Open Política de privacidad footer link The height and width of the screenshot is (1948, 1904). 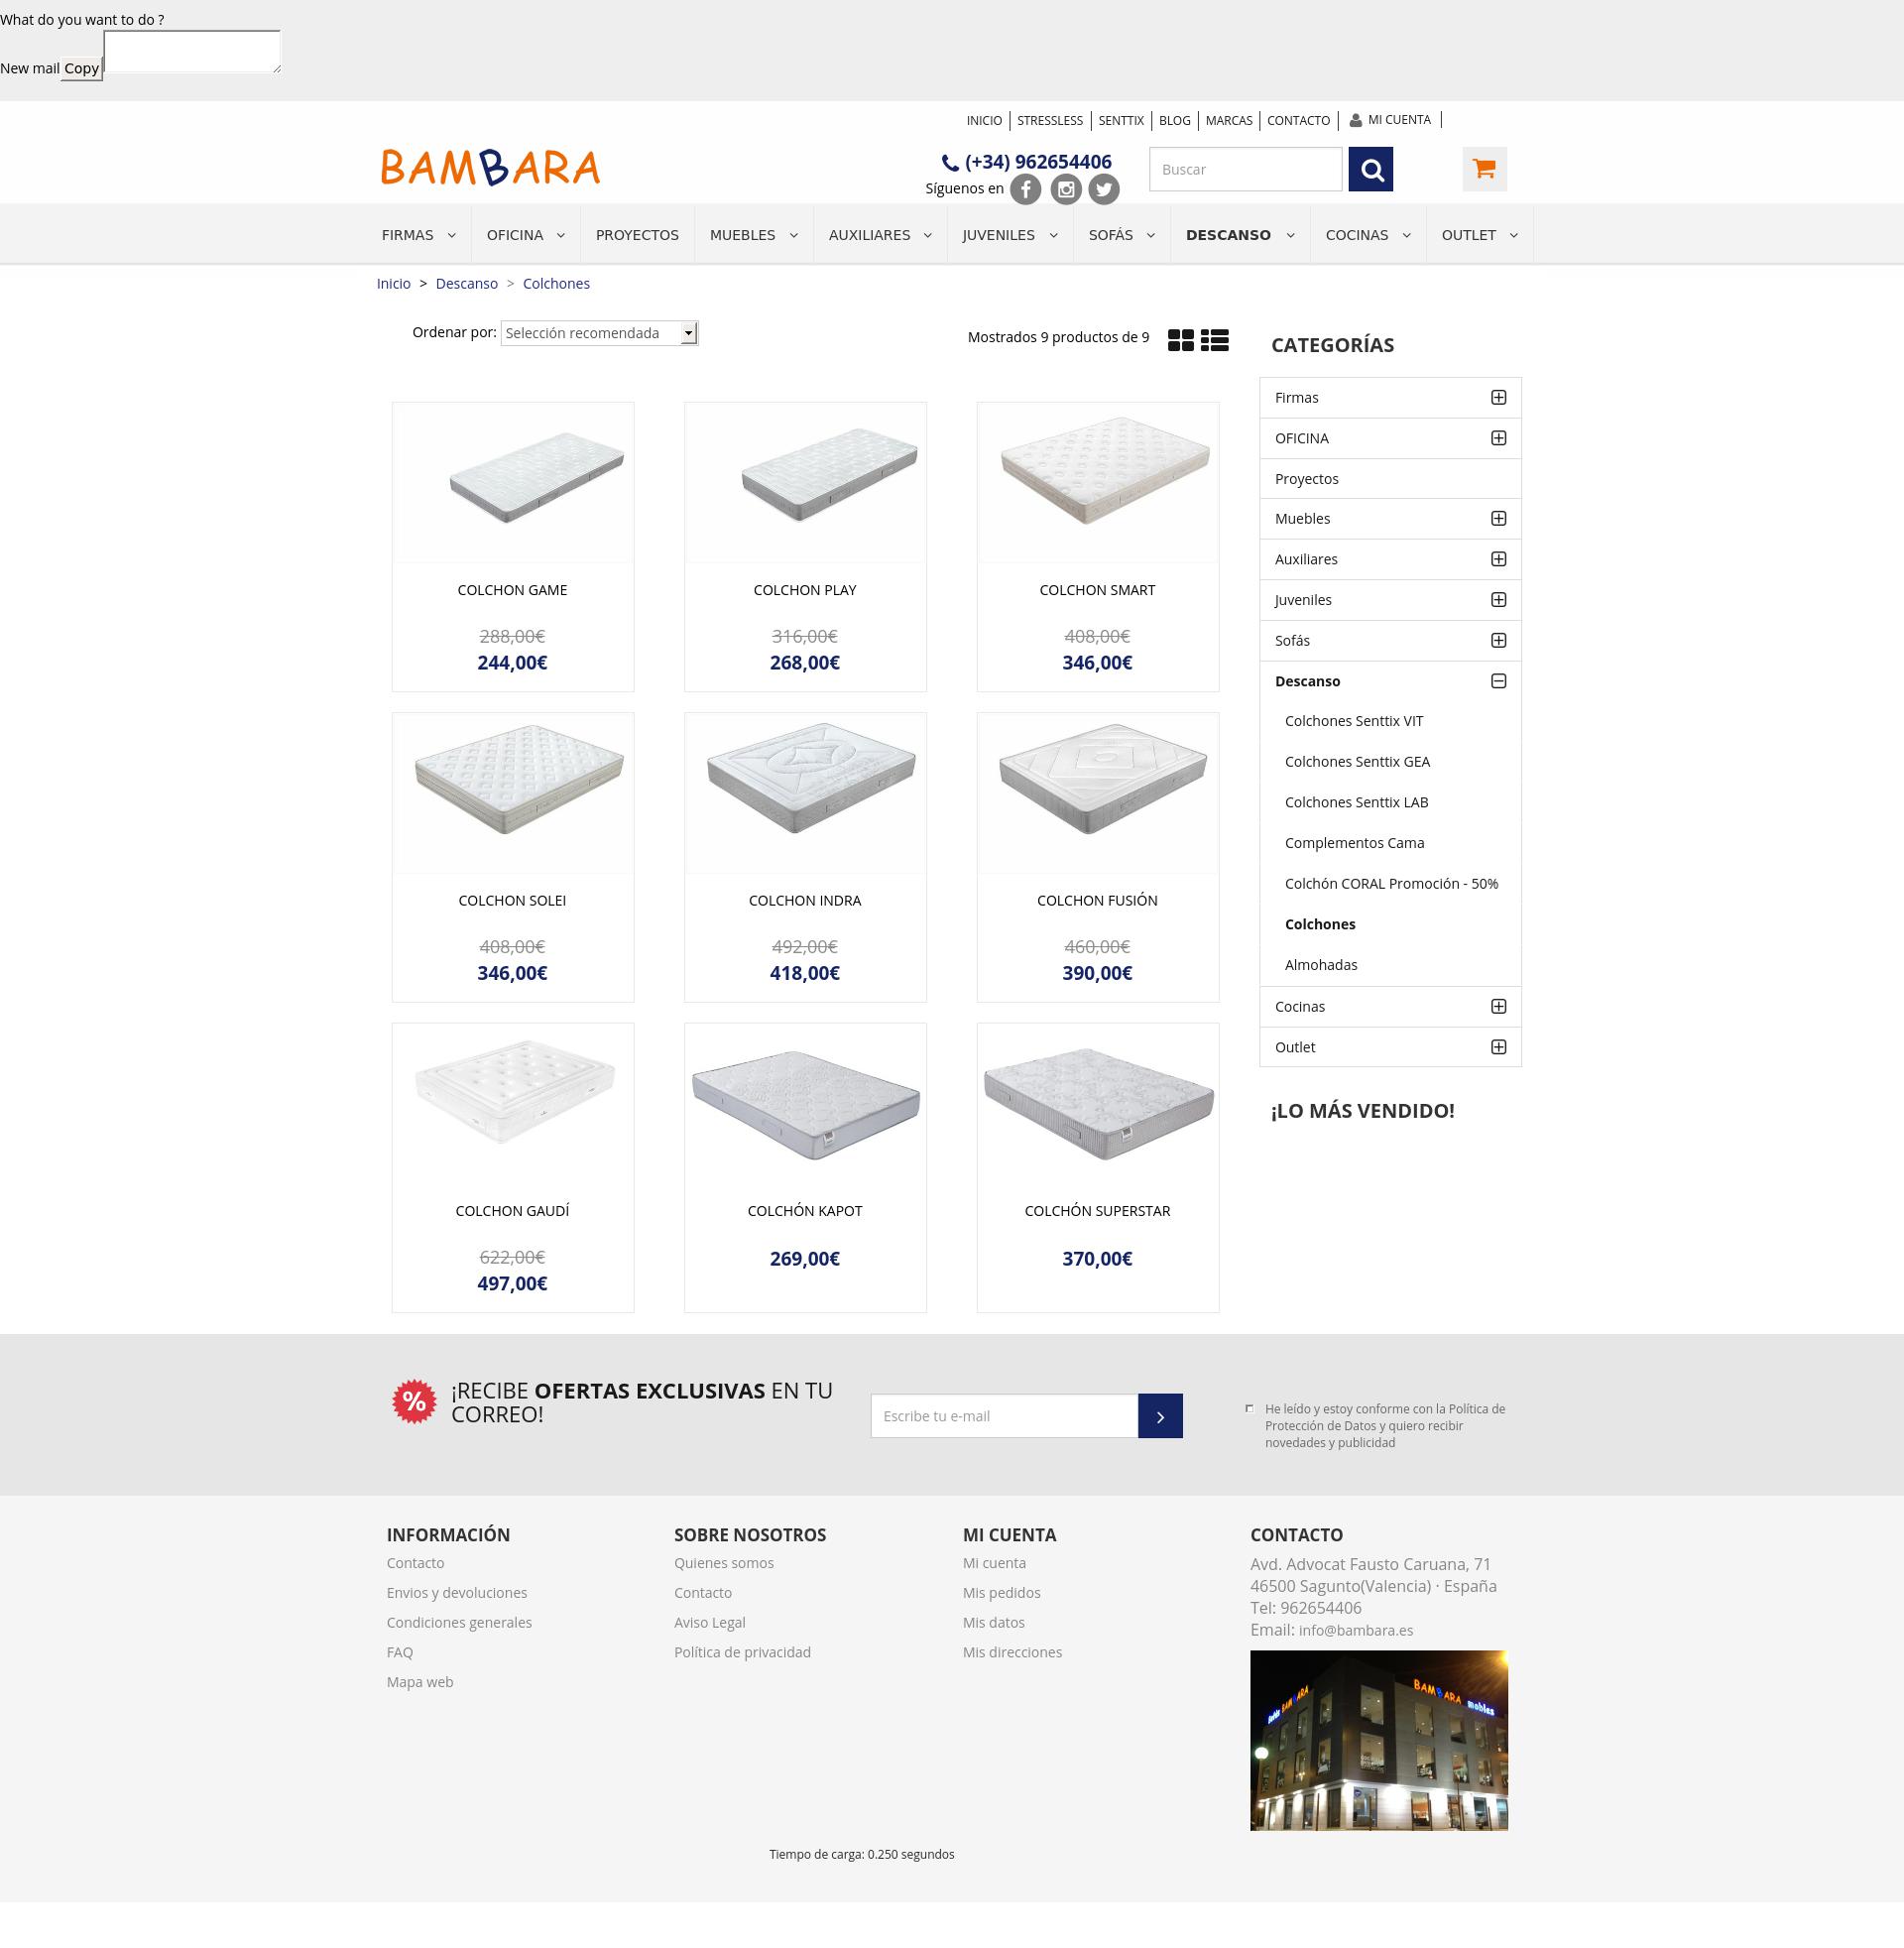coord(742,1652)
